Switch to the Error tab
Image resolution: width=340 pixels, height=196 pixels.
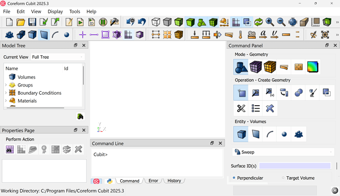153,181
